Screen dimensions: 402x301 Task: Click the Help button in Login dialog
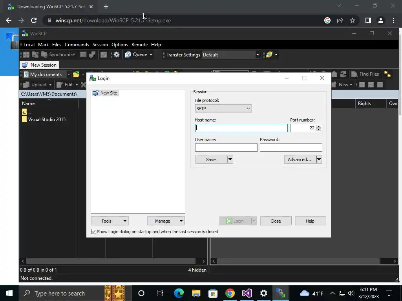(310, 221)
